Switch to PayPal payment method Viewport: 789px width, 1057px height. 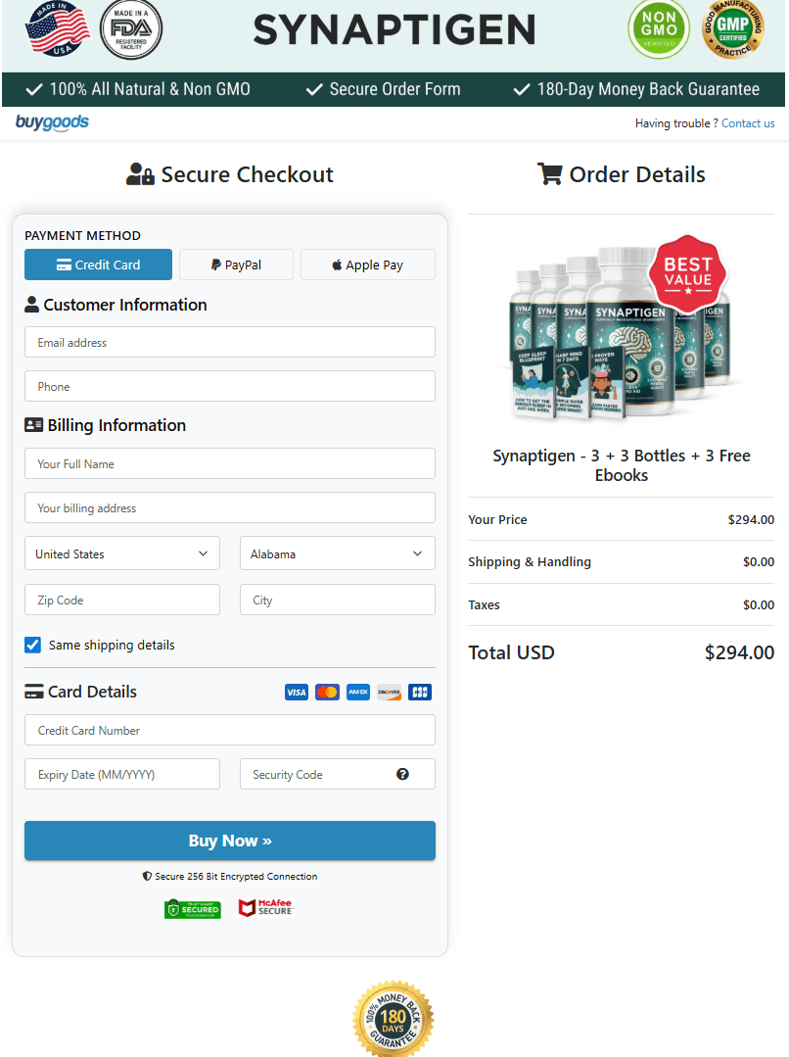pos(236,264)
